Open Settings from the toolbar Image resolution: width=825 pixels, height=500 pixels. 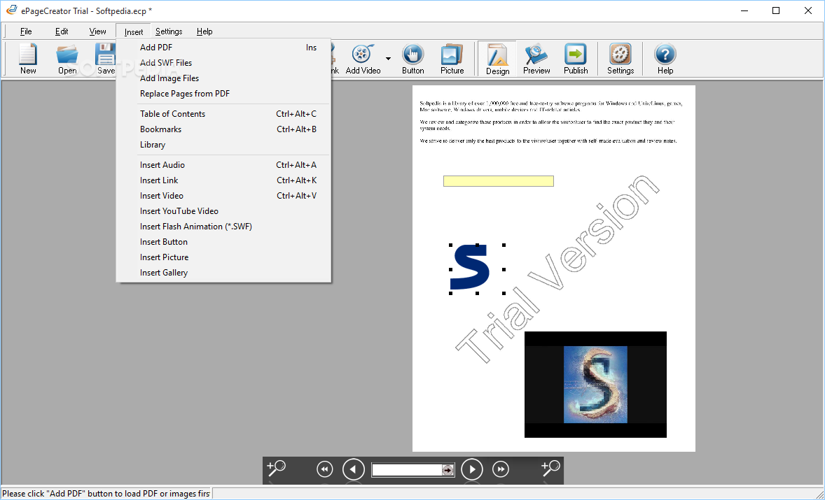621,59
